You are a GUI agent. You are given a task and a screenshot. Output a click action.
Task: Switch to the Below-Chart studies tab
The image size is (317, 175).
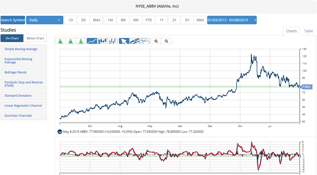coord(35,38)
